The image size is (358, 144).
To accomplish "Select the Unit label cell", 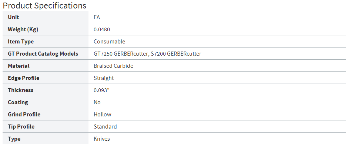I will [46, 17].
